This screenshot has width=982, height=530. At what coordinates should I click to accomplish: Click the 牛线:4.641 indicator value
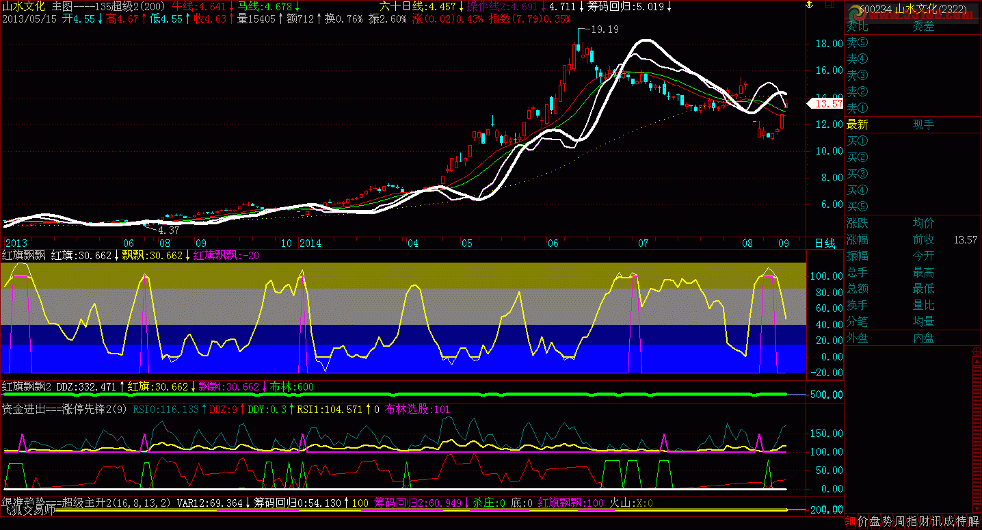198,6
